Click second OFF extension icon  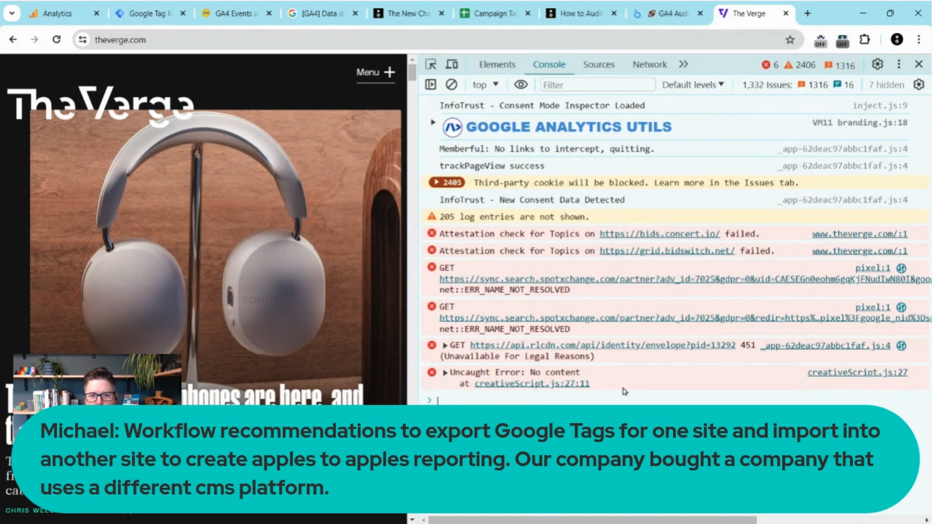pos(843,40)
